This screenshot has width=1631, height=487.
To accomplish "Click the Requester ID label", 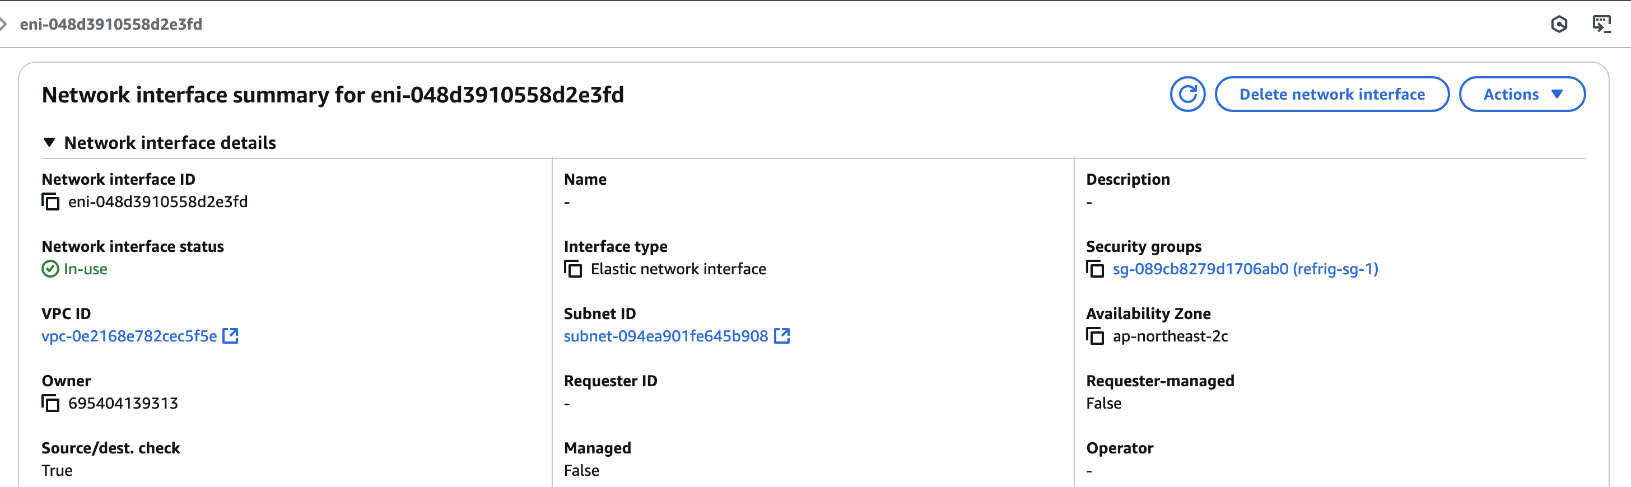I will pyautogui.click(x=611, y=381).
